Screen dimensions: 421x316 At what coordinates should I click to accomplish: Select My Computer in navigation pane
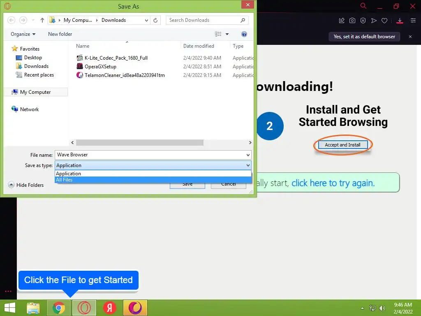tap(36, 92)
